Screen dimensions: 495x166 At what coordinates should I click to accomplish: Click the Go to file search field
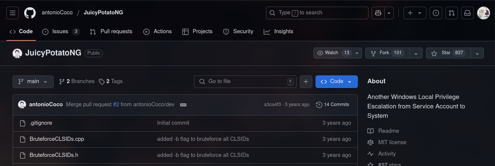coord(245,81)
